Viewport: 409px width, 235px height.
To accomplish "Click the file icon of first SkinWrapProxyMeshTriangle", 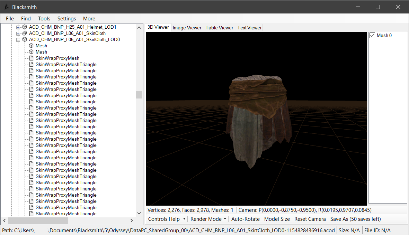I will point(31,64).
